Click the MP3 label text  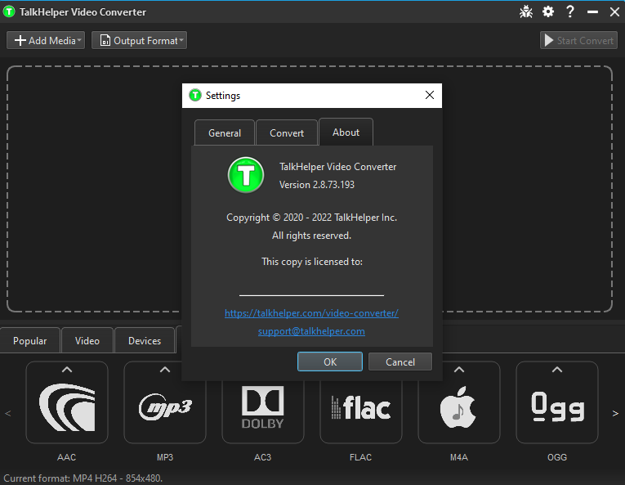point(165,457)
